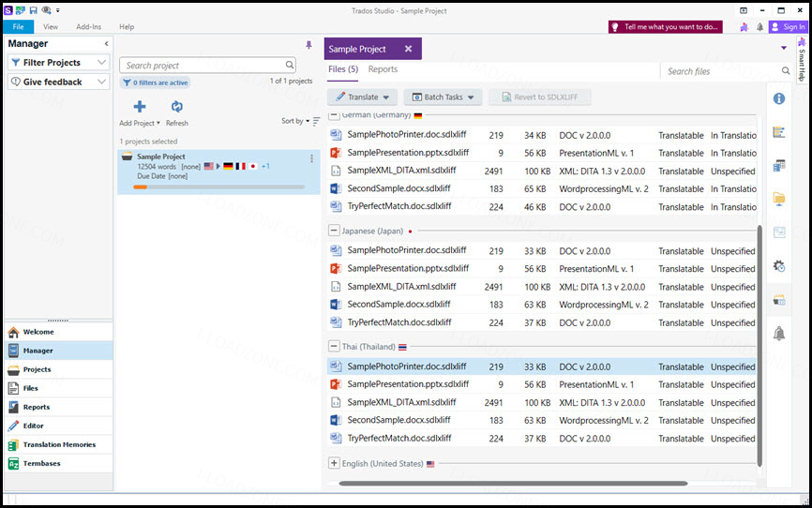Viewport: 812px width, 508px height.
Task: Click the 0 filters are active chip
Action: click(x=156, y=82)
